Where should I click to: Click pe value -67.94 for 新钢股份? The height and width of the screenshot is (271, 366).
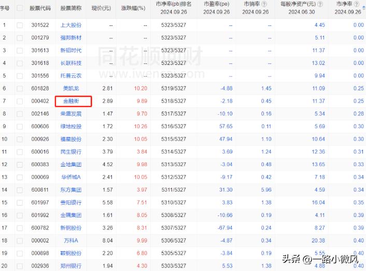coord(225,228)
